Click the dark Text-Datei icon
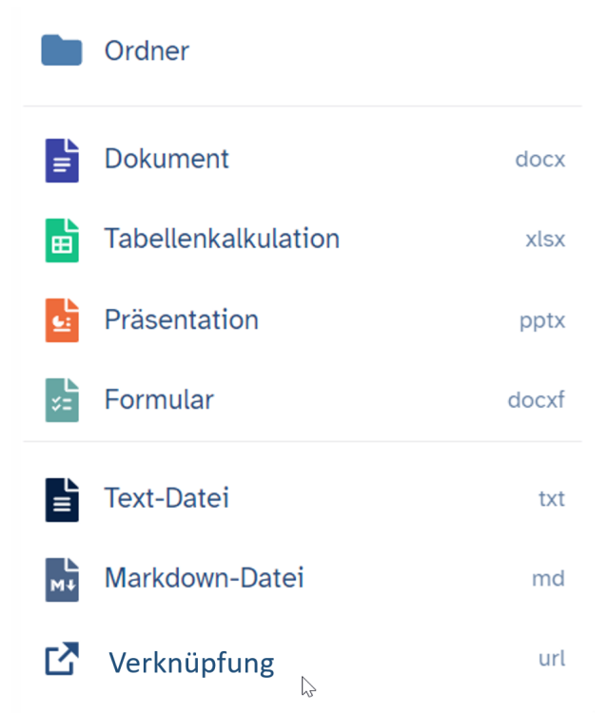This screenshot has width=609, height=713. pyautogui.click(x=62, y=500)
